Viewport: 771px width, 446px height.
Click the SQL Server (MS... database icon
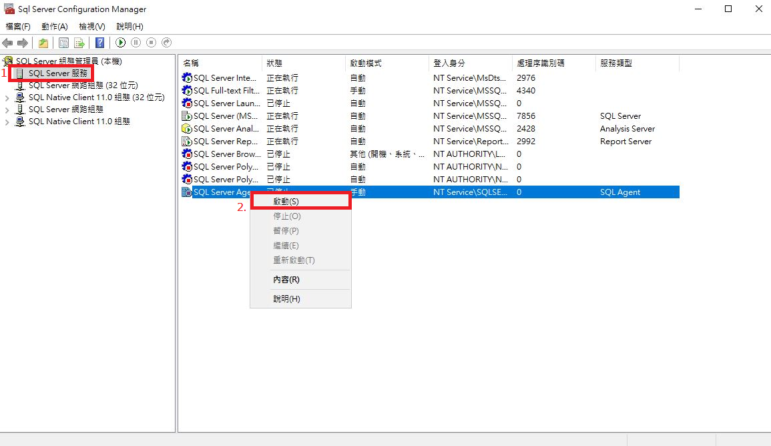187,116
